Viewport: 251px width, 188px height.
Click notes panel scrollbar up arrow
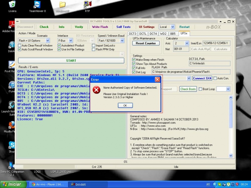[231, 97]
